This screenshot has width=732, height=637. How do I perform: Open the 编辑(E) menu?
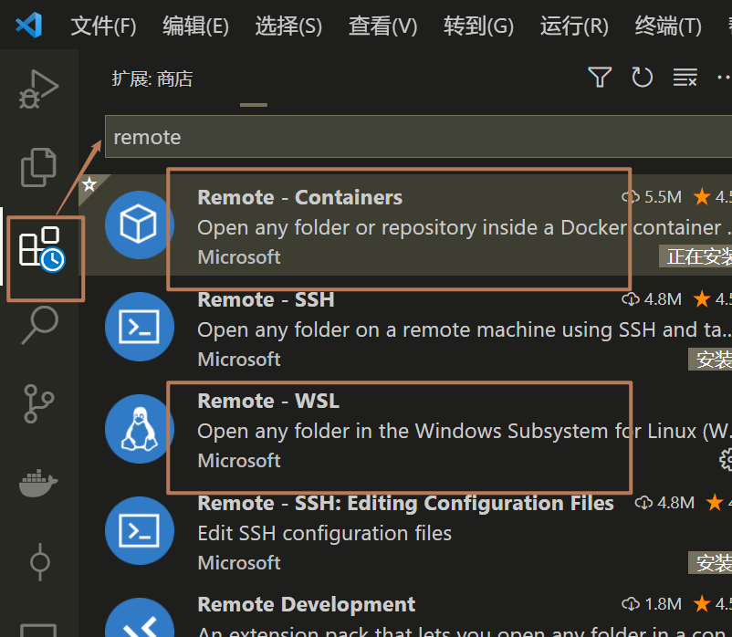coord(196,26)
